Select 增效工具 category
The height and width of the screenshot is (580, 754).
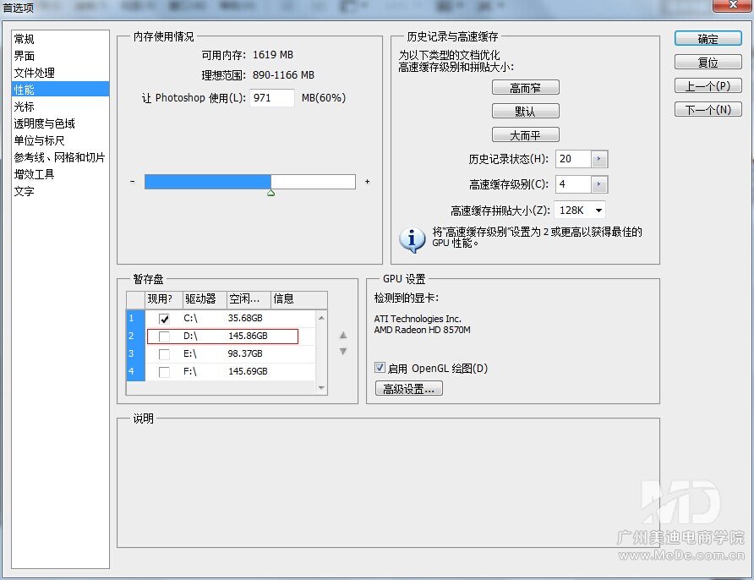tap(34, 174)
